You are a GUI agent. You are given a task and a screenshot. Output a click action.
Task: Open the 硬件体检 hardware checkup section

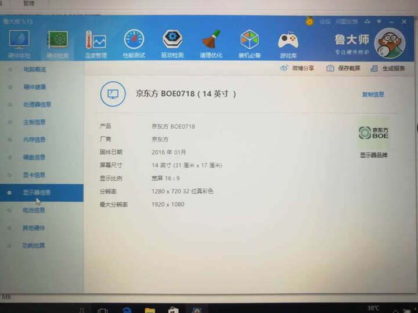click(x=19, y=44)
